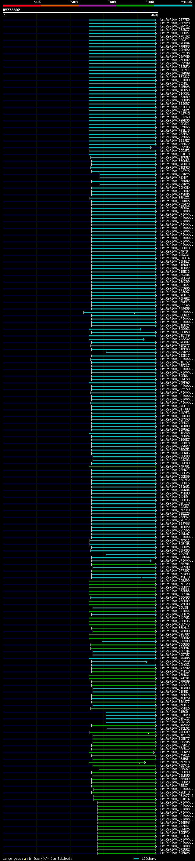Click the 460 query length label

pos(154,15)
